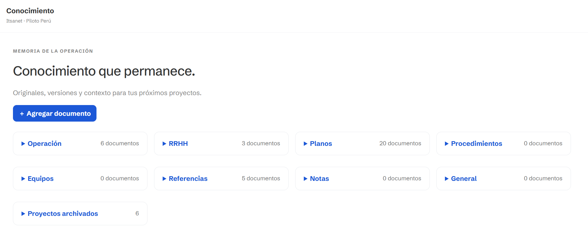This screenshot has width=588, height=244.
Task: Open the RRHH category label
Action: 178,144
